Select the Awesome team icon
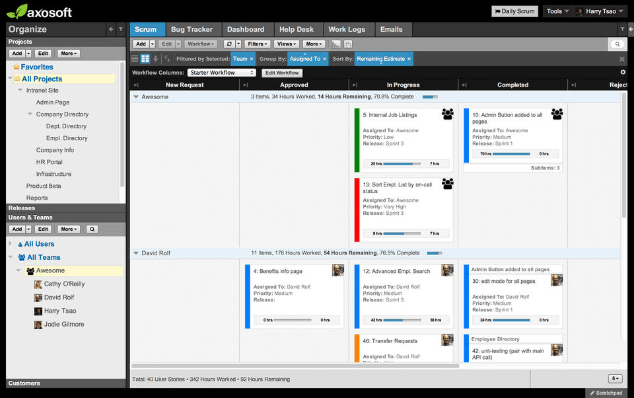Image resolution: width=634 pixels, height=398 pixels. [x=30, y=270]
